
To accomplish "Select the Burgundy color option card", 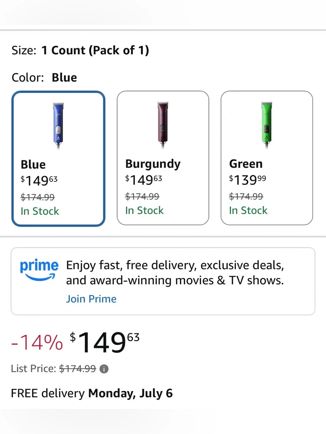I will (x=163, y=158).
